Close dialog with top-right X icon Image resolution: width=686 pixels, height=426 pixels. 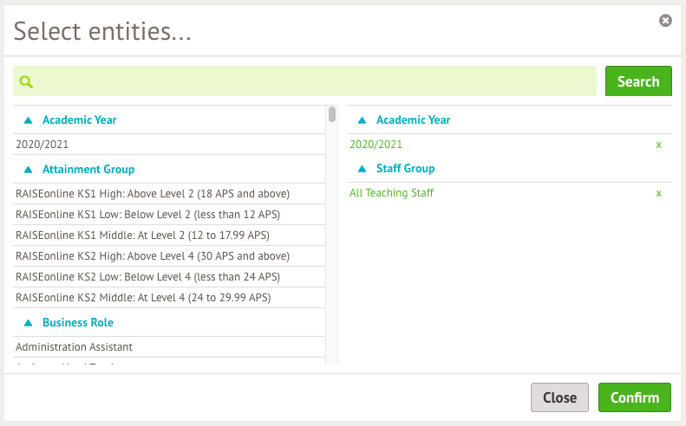665,20
